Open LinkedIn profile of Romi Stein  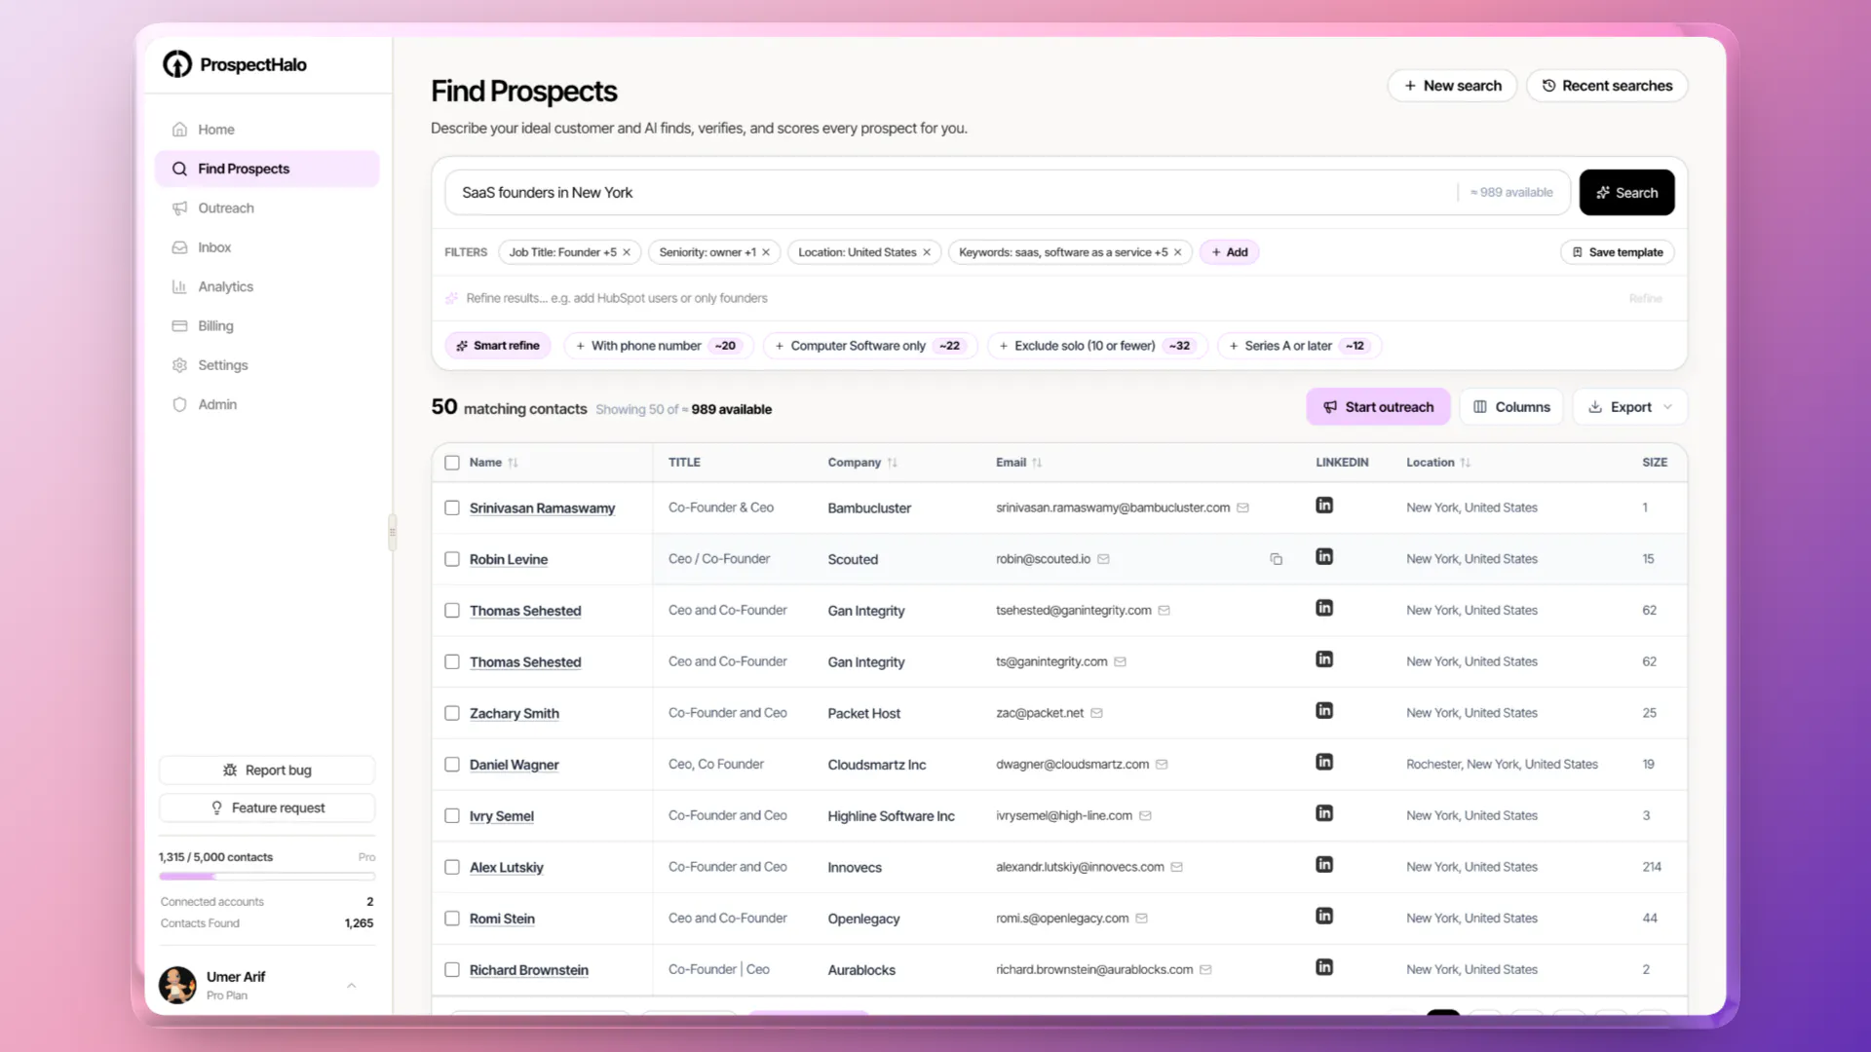(x=1324, y=917)
